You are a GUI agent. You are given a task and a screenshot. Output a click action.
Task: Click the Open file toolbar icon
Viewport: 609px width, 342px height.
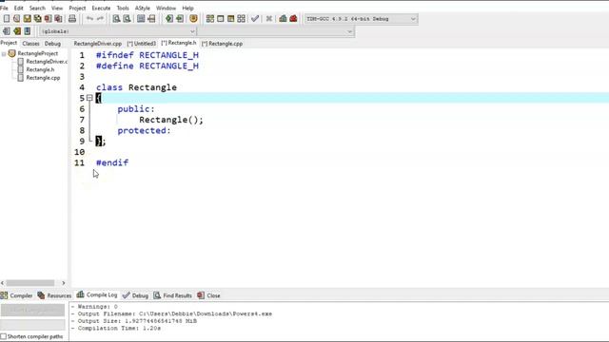17,19
